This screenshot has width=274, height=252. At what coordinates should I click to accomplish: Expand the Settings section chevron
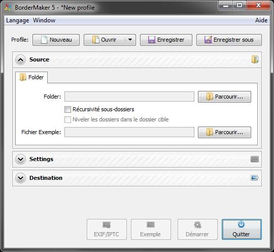coord(20,159)
